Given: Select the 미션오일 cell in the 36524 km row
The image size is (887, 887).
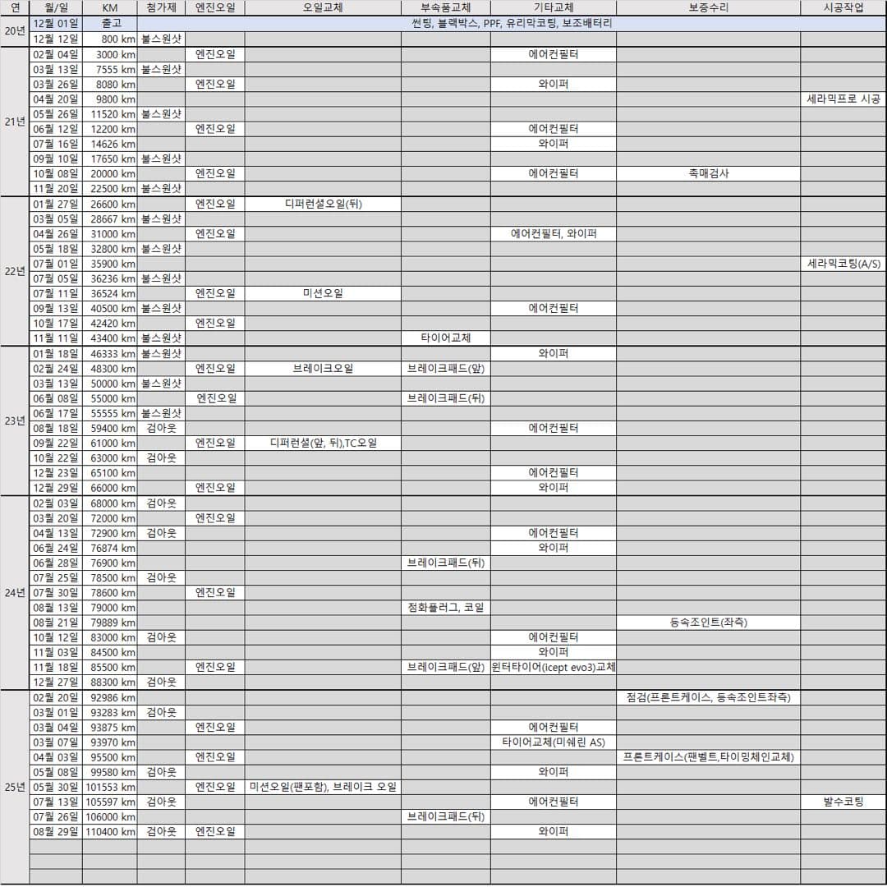Looking at the screenshot, I should click(x=323, y=293).
